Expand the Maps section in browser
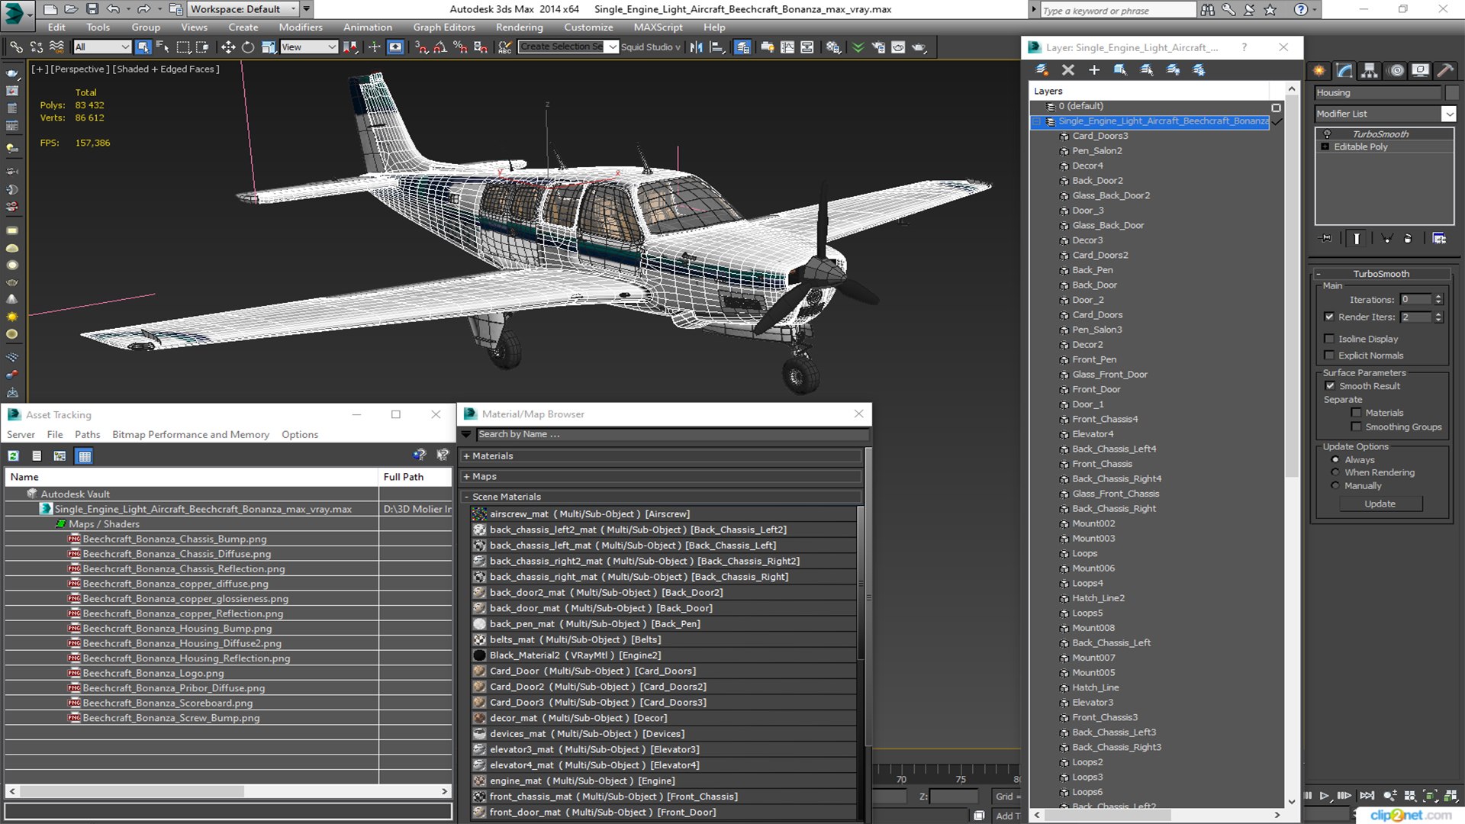Screen dimensions: 1465x824 466,477
